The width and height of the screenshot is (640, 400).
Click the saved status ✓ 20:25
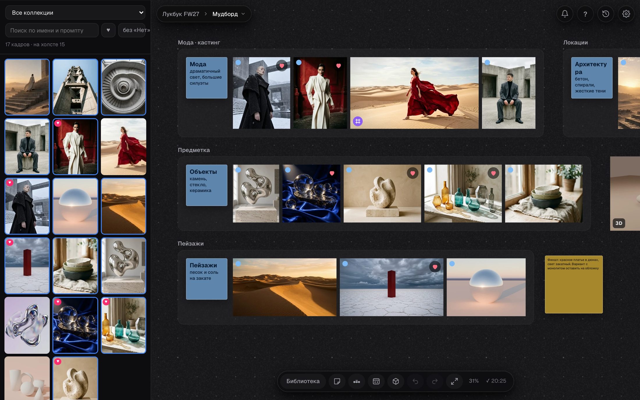(x=496, y=381)
